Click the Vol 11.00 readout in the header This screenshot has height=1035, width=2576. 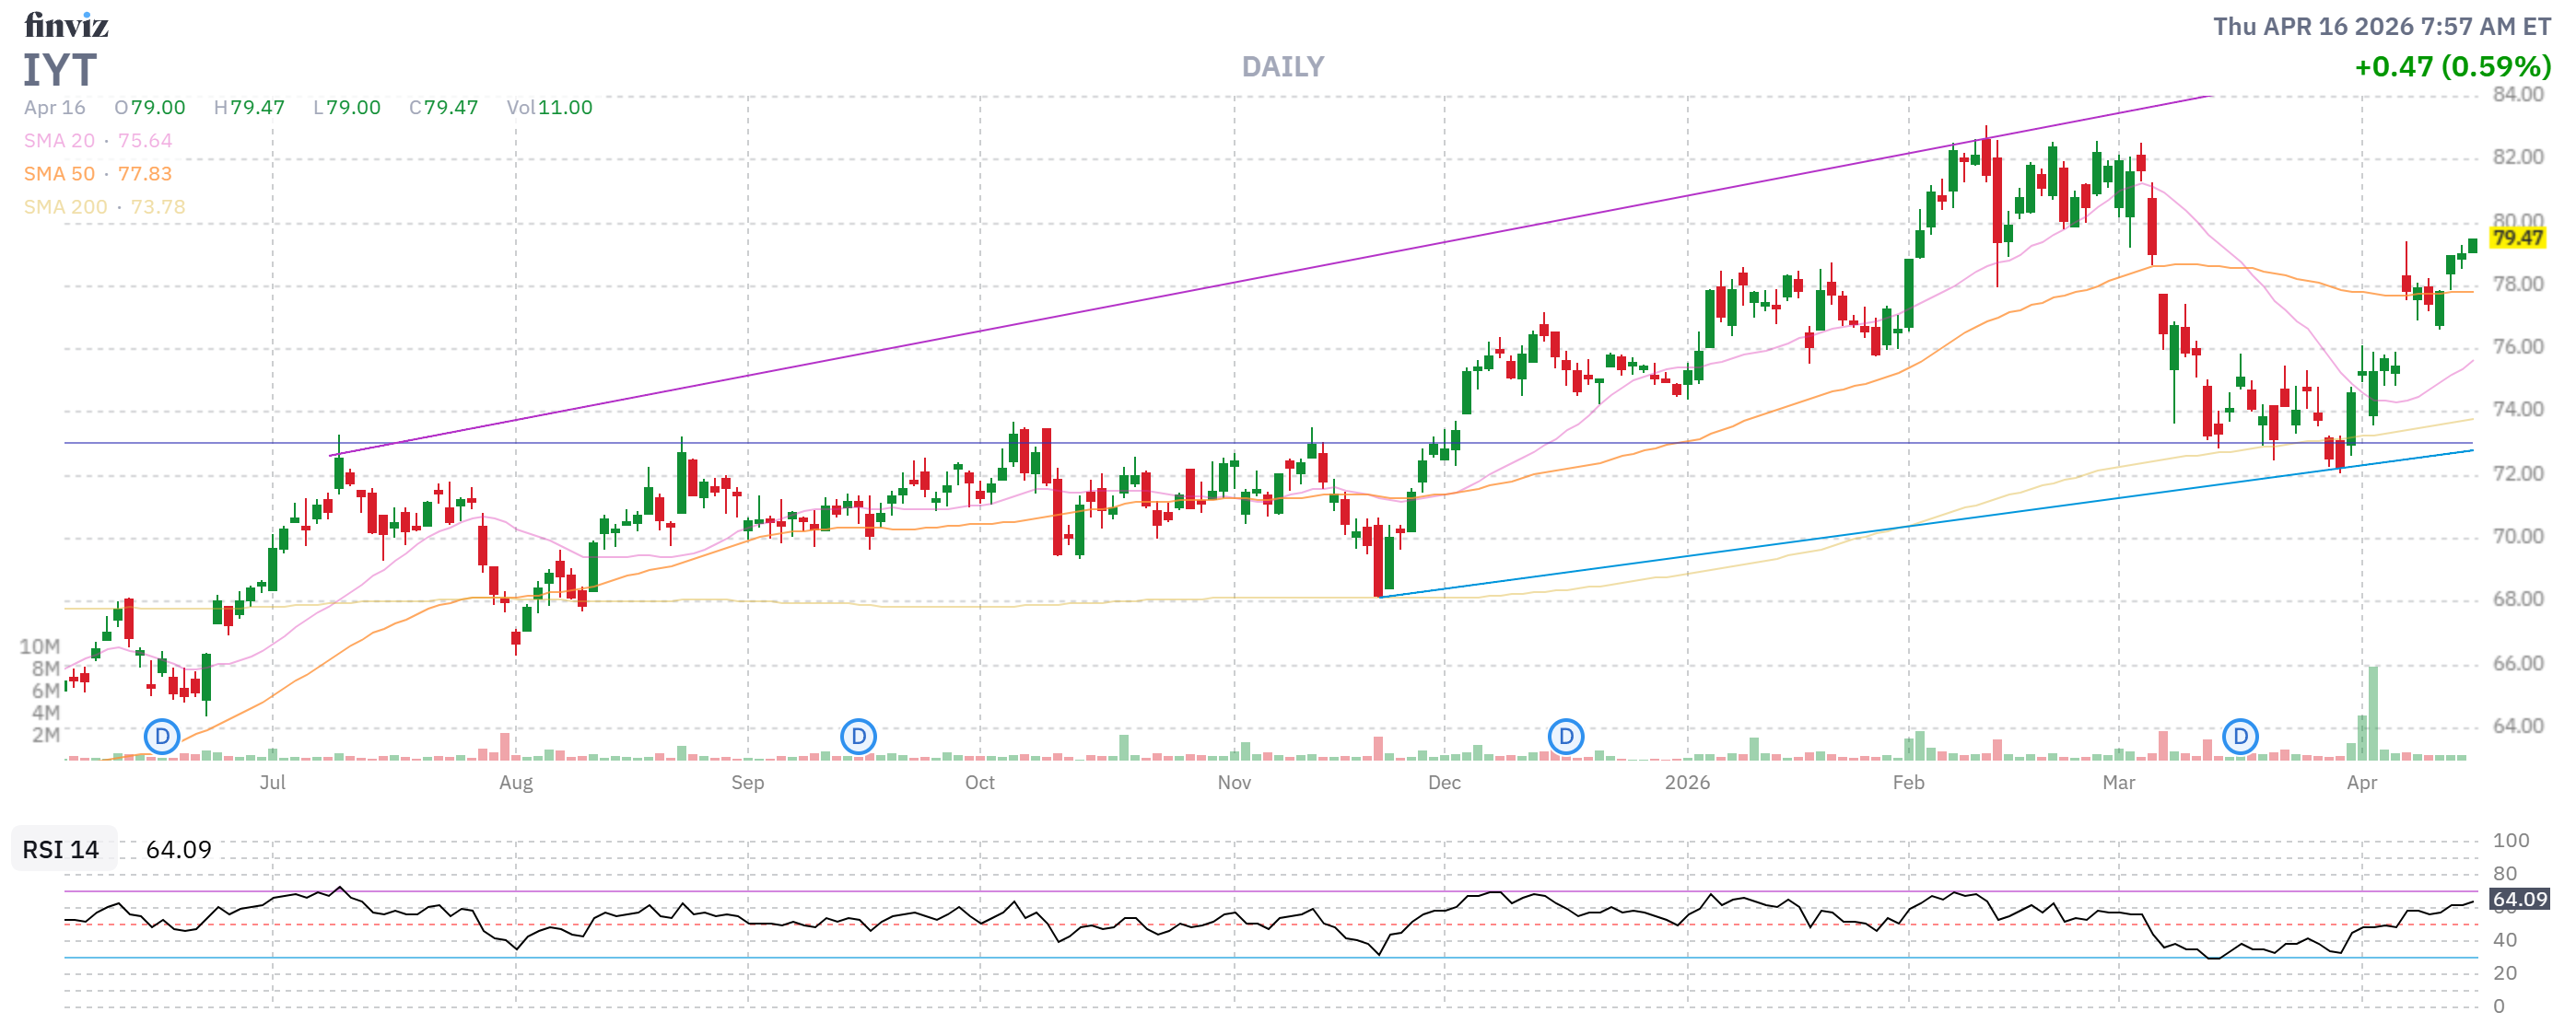pos(549,107)
